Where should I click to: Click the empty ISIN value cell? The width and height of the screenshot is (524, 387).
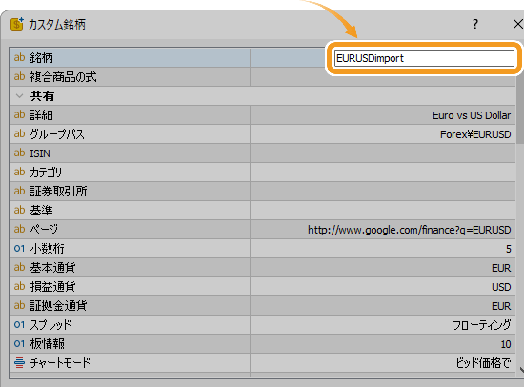click(383, 153)
